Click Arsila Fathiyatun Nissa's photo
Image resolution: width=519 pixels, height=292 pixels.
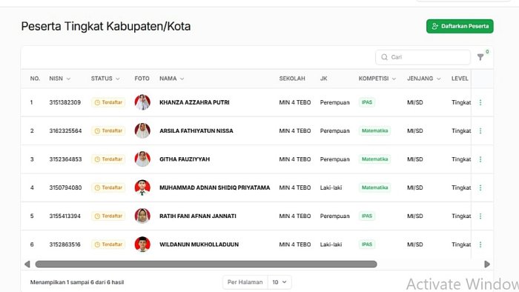pyautogui.click(x=142, y=130)
